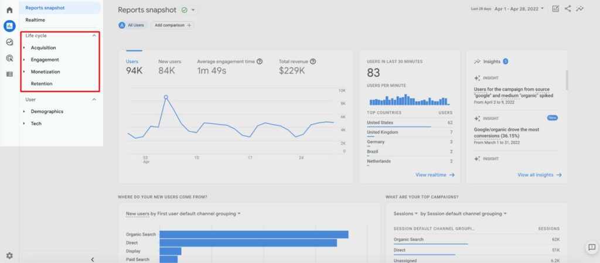Select the Retention report
The height and width of the screenshot is (263, 600).
(x=42, y=84)
